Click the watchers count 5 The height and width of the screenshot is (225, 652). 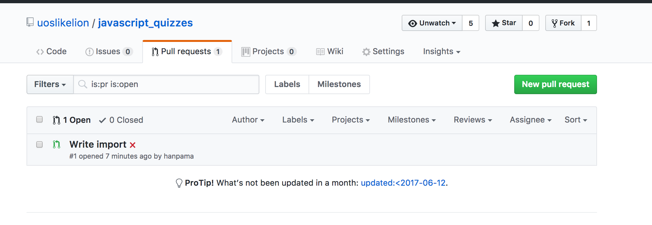point(471,23)
